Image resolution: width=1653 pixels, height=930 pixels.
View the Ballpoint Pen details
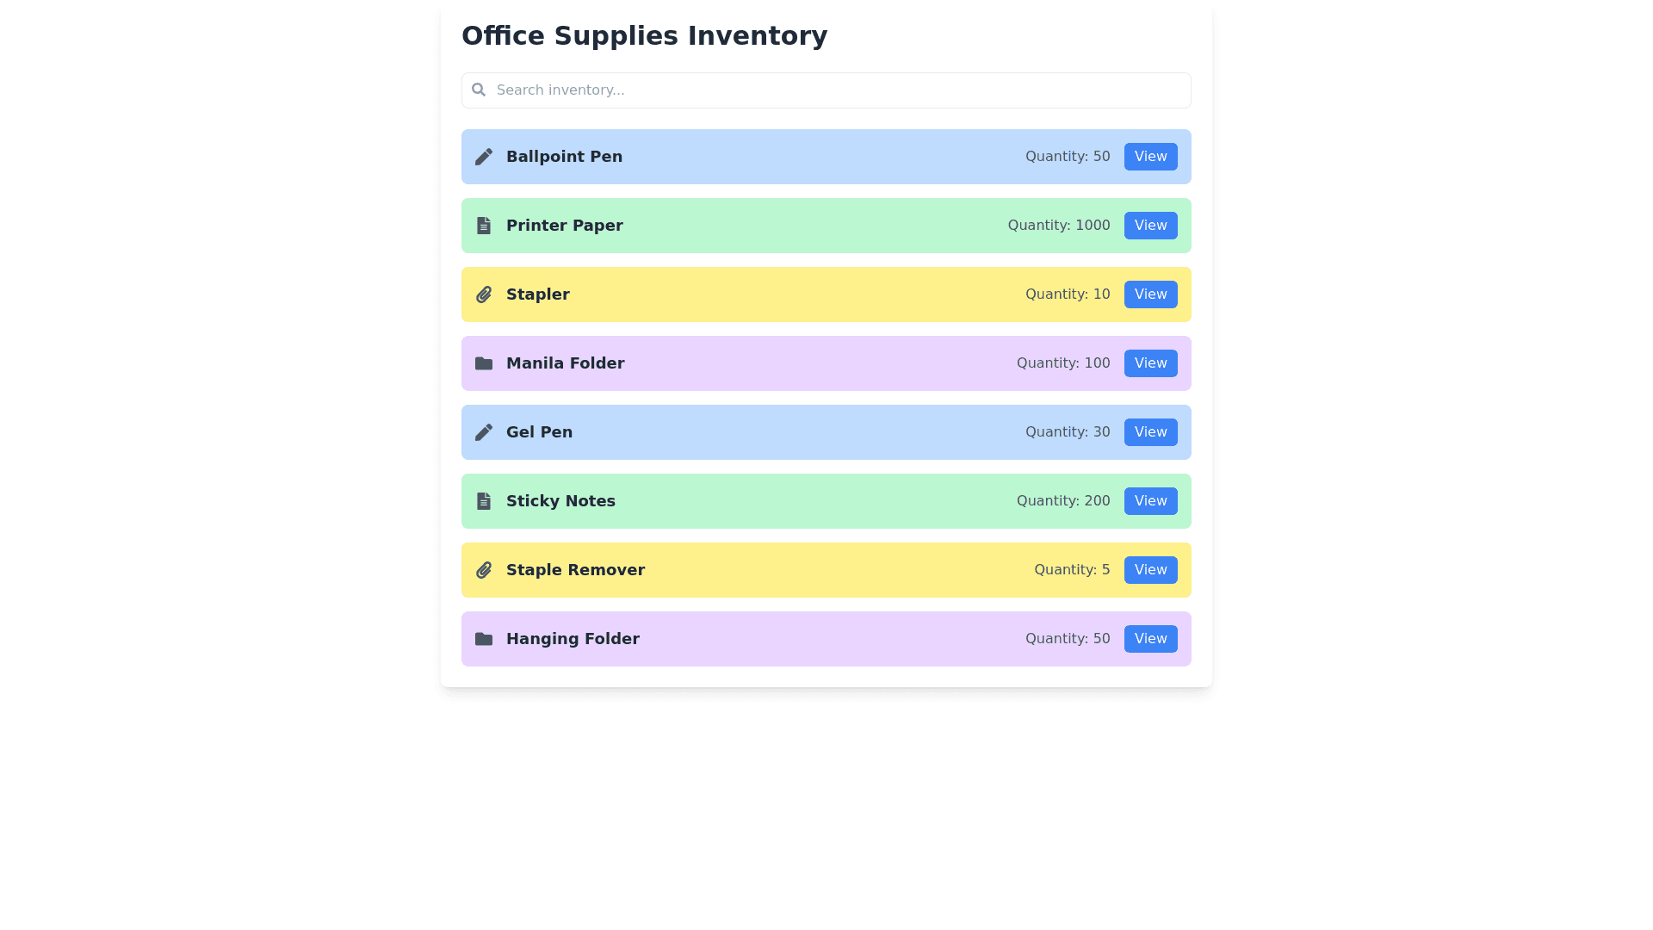click(1150, 157)
